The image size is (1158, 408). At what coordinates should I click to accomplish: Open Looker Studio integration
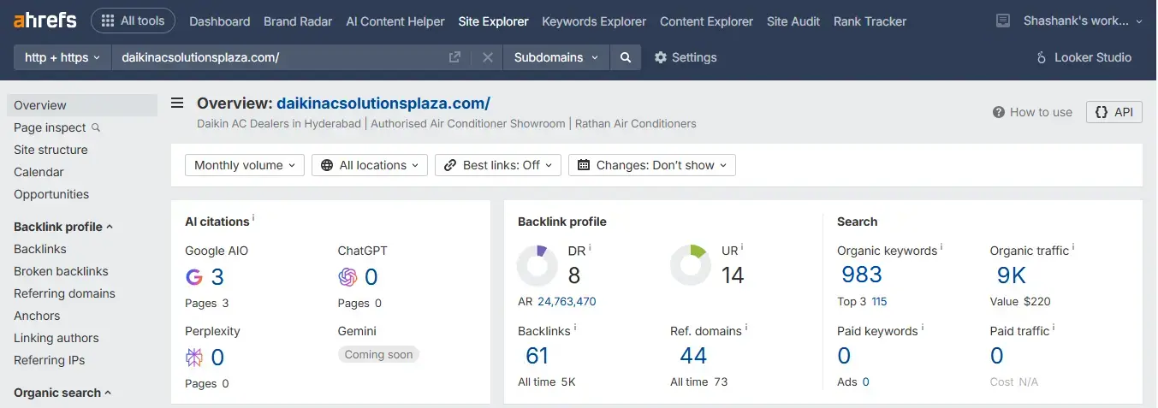click(x=1083, y=57)
